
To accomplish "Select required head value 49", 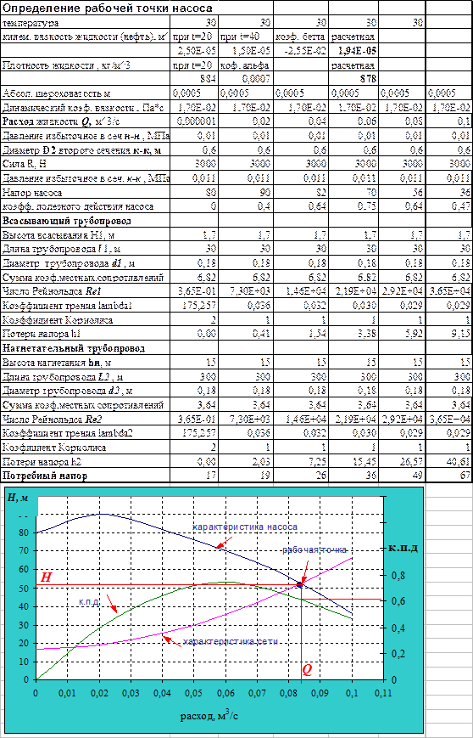I will pyautogui.click(x=418, y=476).
